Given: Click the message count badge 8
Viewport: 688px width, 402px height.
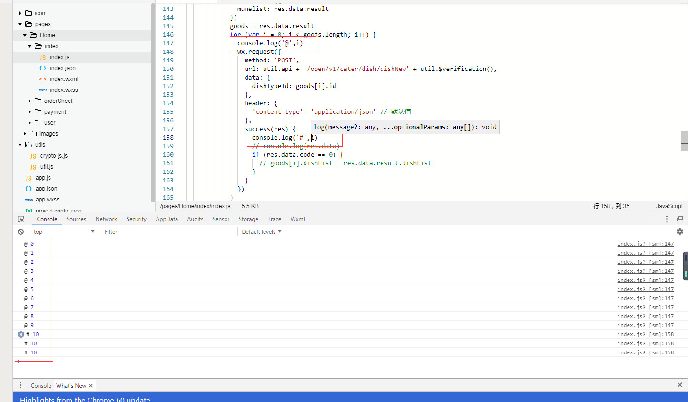Looking at the screenshot, I should [21, 334].
